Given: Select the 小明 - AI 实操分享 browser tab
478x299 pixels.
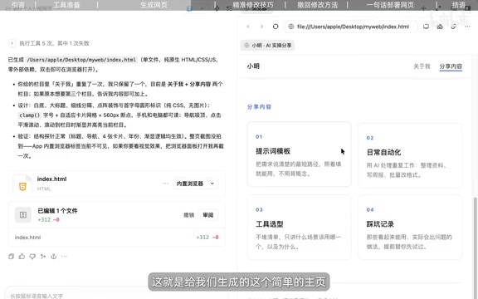Looking at the screenshot, I should click(x=268, y=46).
